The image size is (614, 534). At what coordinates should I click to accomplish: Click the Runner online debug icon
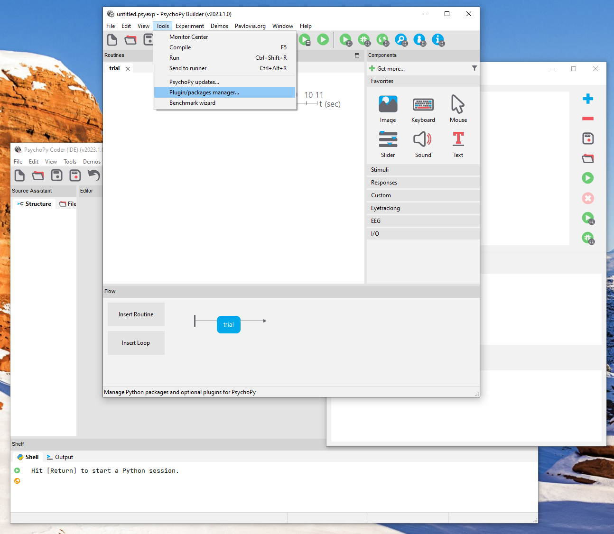coord(588,238)
